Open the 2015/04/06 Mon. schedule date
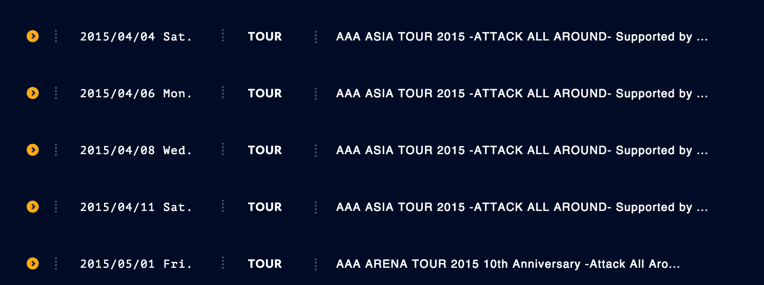Viewport: 764px width, 285px height. coord(136,93)
